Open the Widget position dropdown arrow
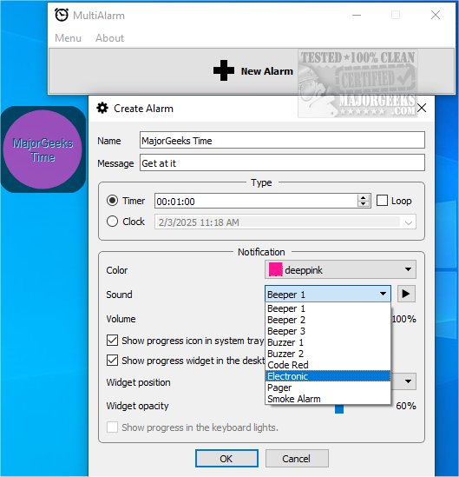 [408, 381]
